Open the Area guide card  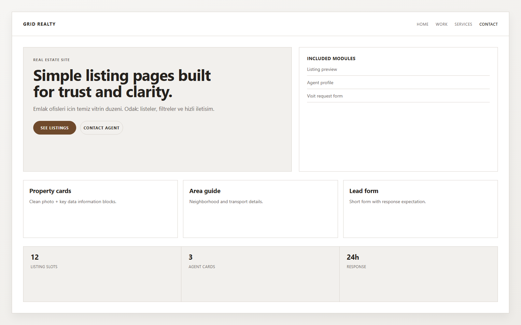click(260, 209)
